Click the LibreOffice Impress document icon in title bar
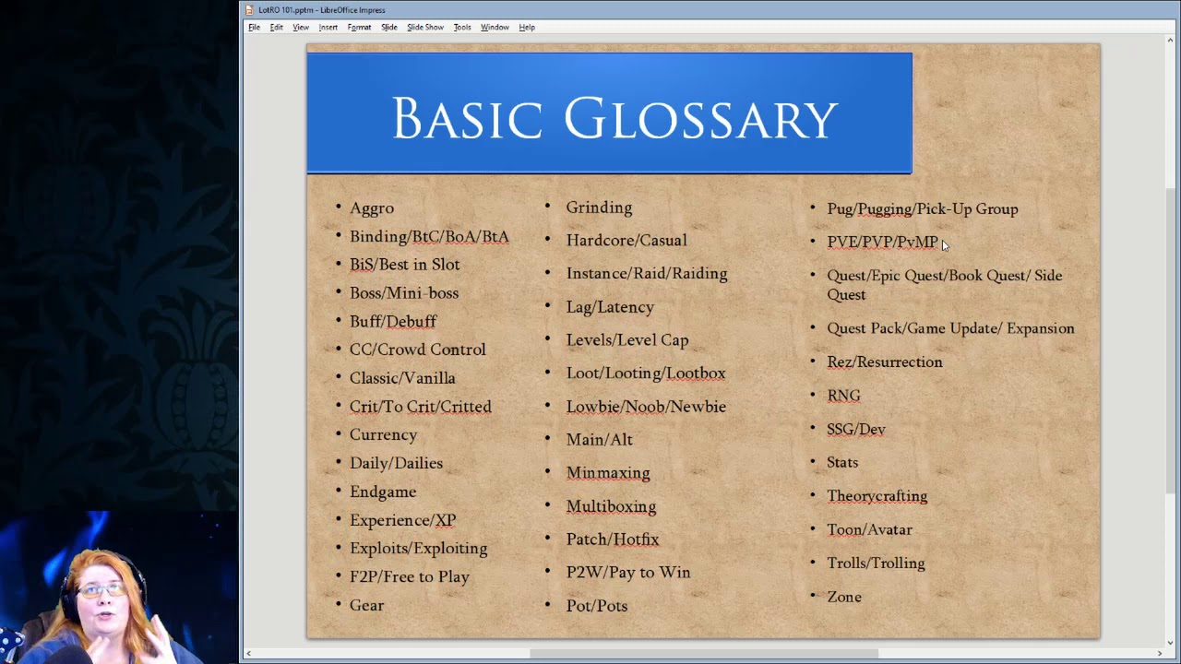 point(249,10)
